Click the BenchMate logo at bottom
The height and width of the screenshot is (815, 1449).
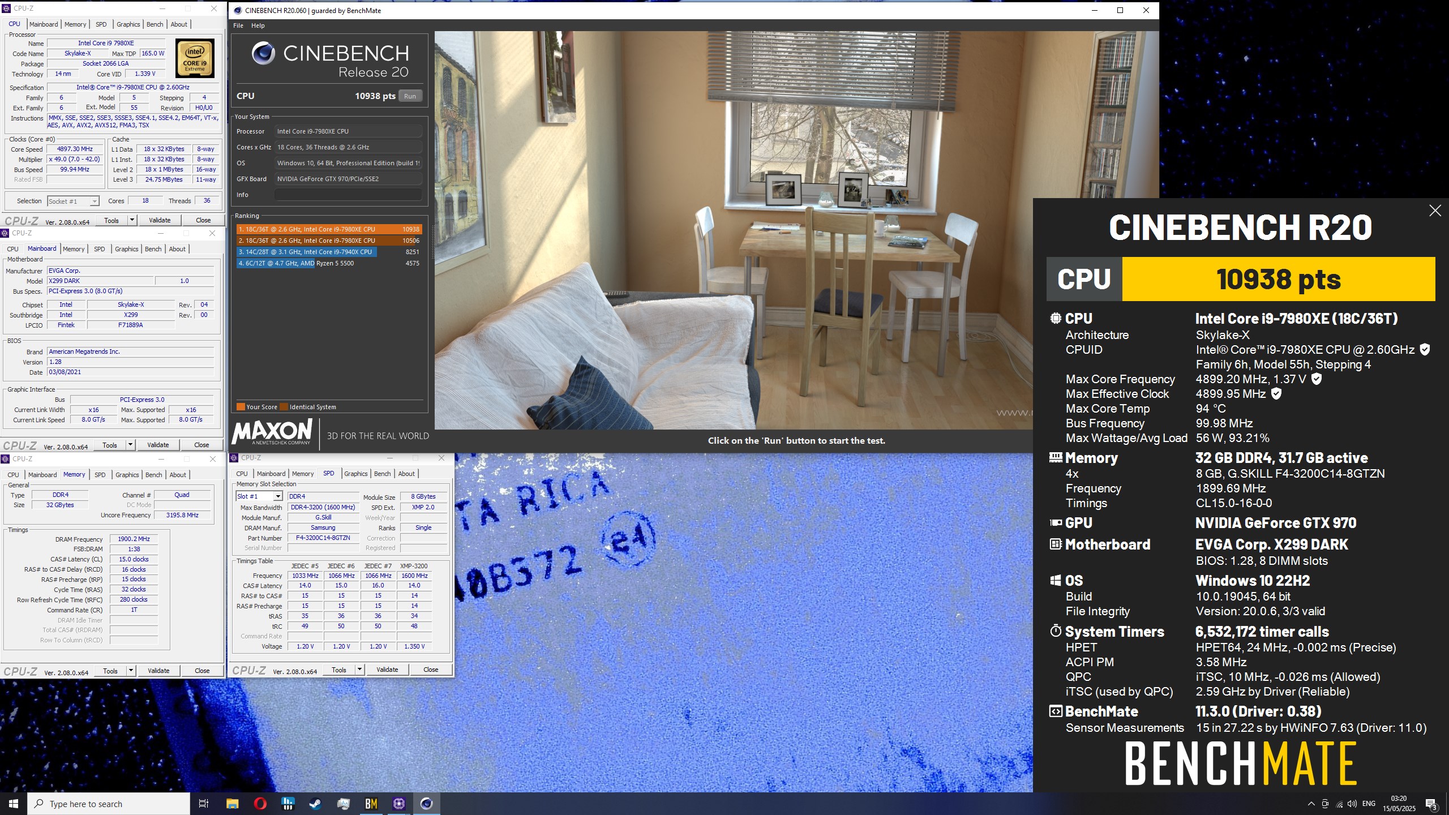tap(1241, 763)
